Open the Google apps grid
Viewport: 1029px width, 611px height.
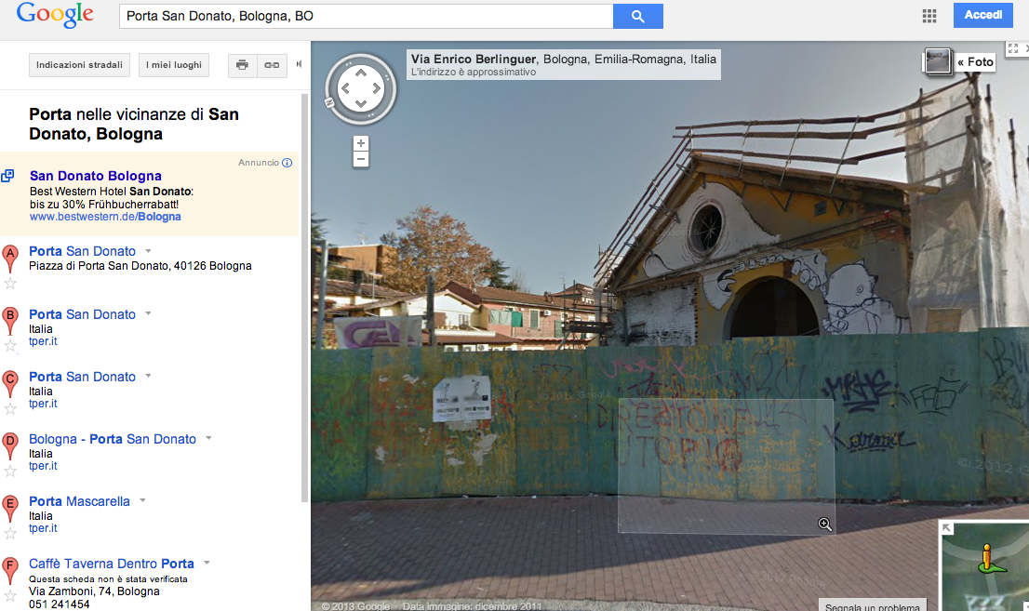point(929,16)
